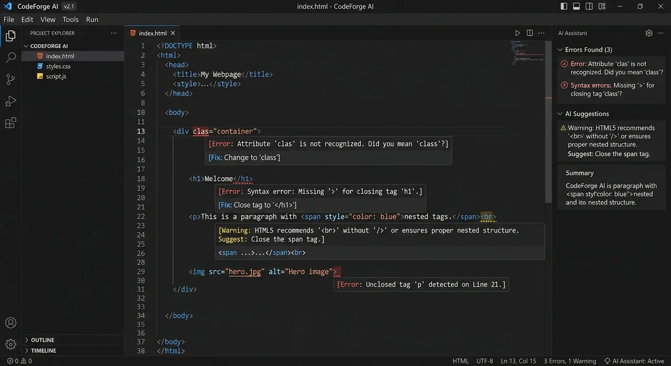Open AI Assistant settings gear

click(x=649, y=33)
